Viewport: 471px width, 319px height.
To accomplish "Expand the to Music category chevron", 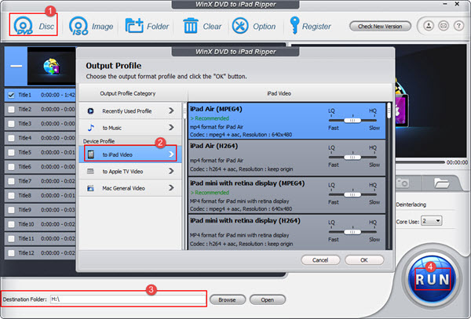I will tap(171, 128).
